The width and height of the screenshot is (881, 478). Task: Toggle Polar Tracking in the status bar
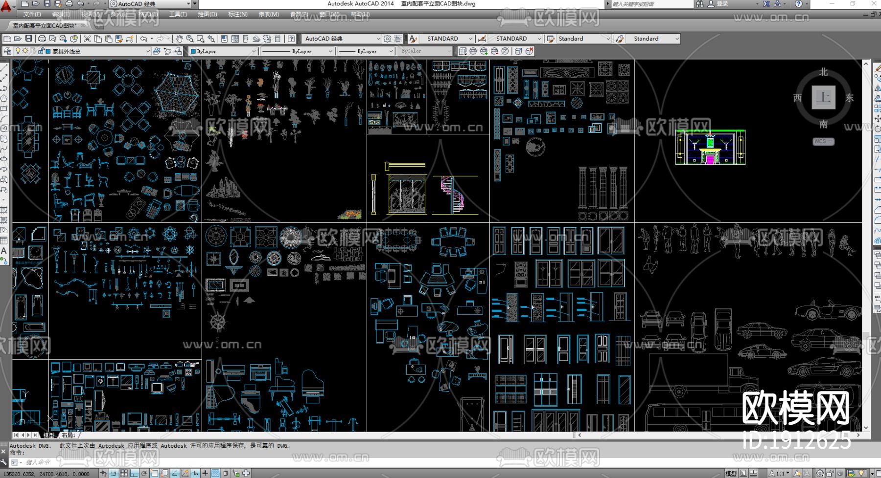pyautogui.click(x=144, y=473)
